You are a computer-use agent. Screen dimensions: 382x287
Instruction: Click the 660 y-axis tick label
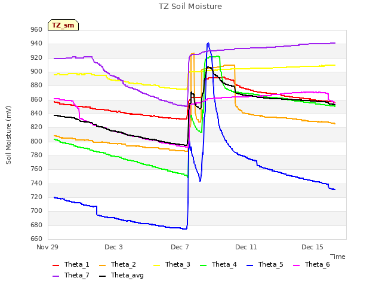36,239
